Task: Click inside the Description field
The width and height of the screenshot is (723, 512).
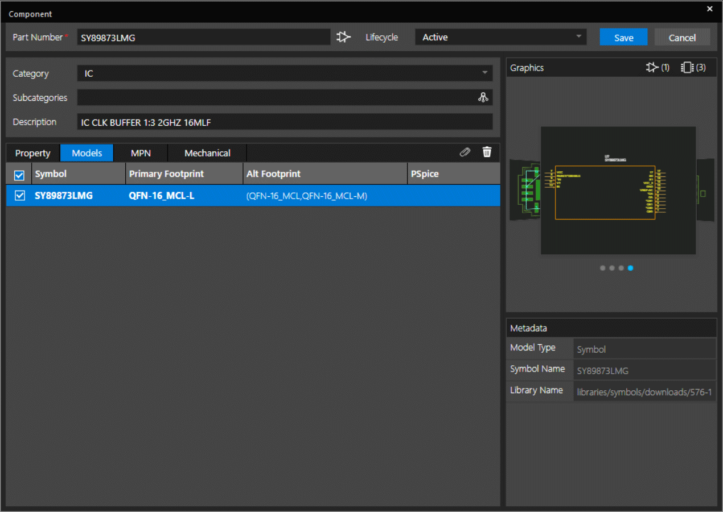Action: 285,122
